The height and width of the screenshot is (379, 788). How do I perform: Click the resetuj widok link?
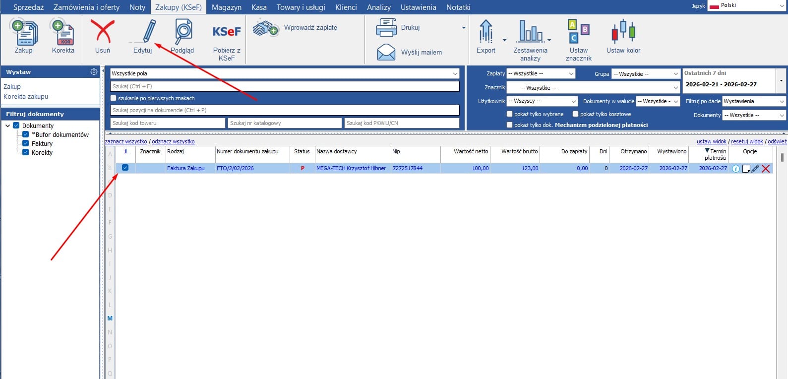pos(747,142)
